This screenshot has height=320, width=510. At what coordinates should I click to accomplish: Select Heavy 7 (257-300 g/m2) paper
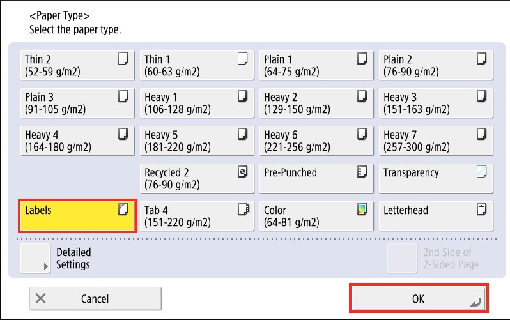pos(436,141)
